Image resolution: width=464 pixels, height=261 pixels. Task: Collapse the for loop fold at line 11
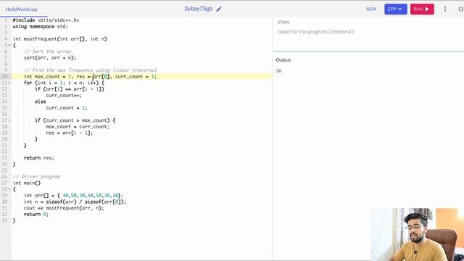9,83
